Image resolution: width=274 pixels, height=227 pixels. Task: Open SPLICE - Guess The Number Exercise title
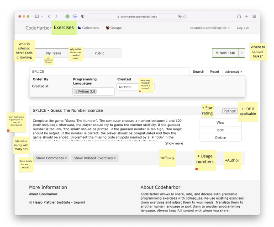[x=68, y=110]
